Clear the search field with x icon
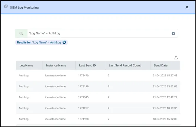Image resolution: width=196 pixels, height=127 pixels. [173, 34]
